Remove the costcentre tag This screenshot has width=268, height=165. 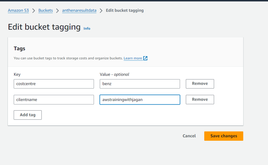200,84
